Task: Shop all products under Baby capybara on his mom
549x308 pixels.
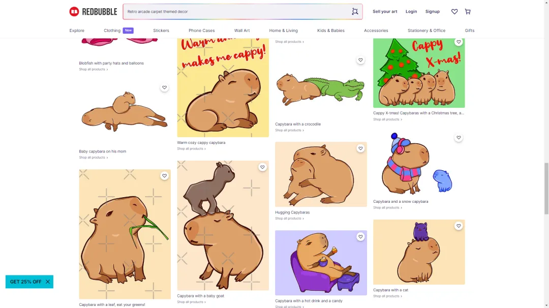Action: tap(93, 158)
